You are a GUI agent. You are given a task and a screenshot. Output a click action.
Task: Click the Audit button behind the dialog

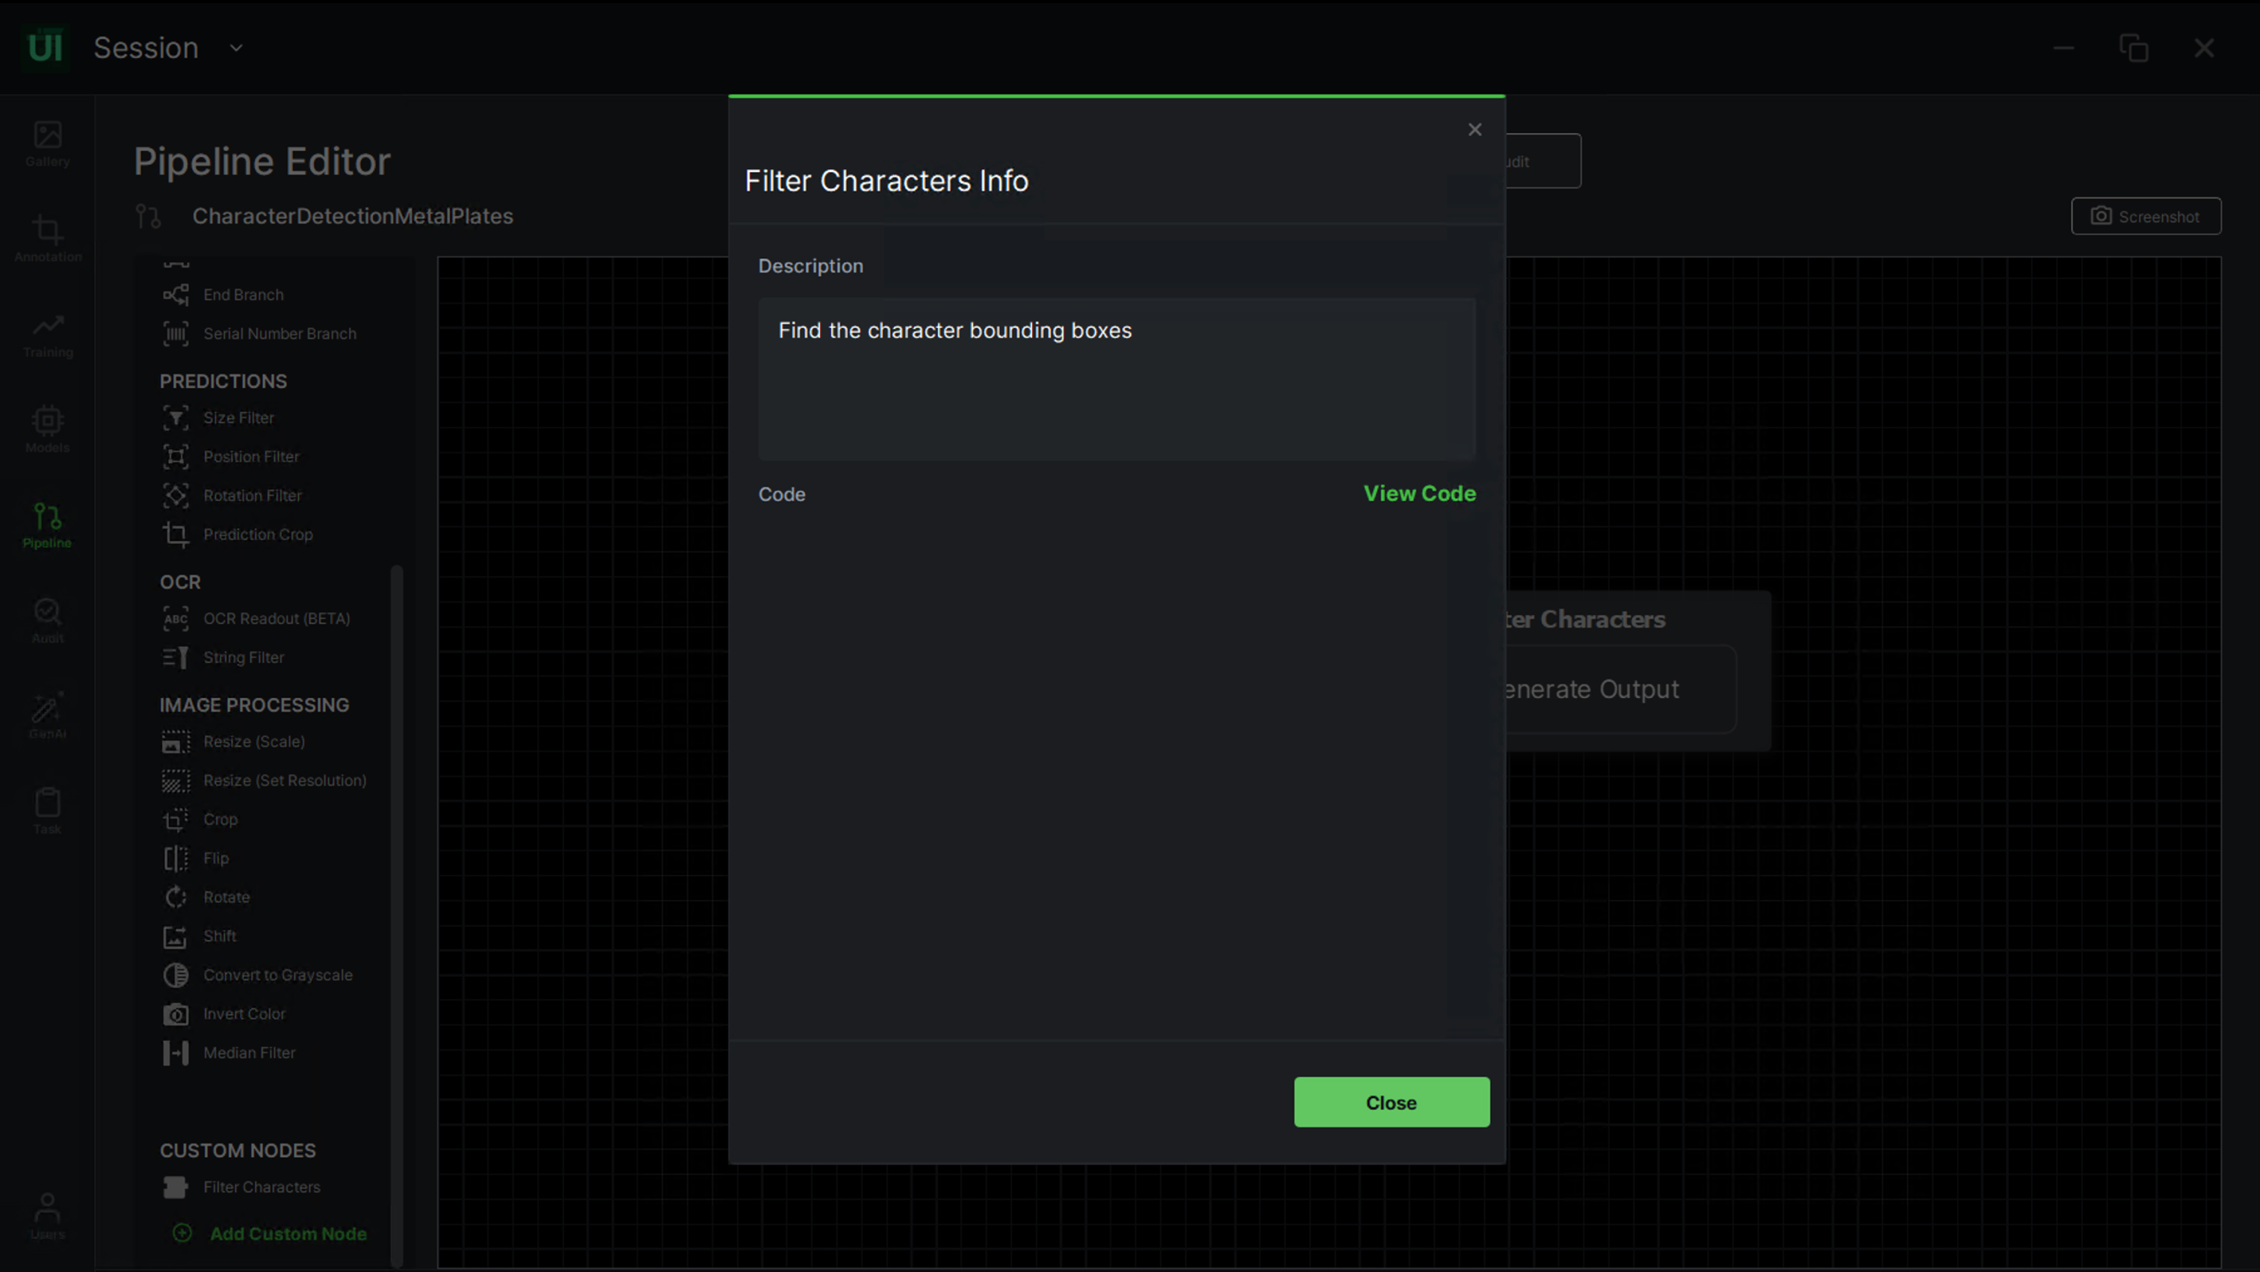pyautogui.click(x=1543, y=161)
